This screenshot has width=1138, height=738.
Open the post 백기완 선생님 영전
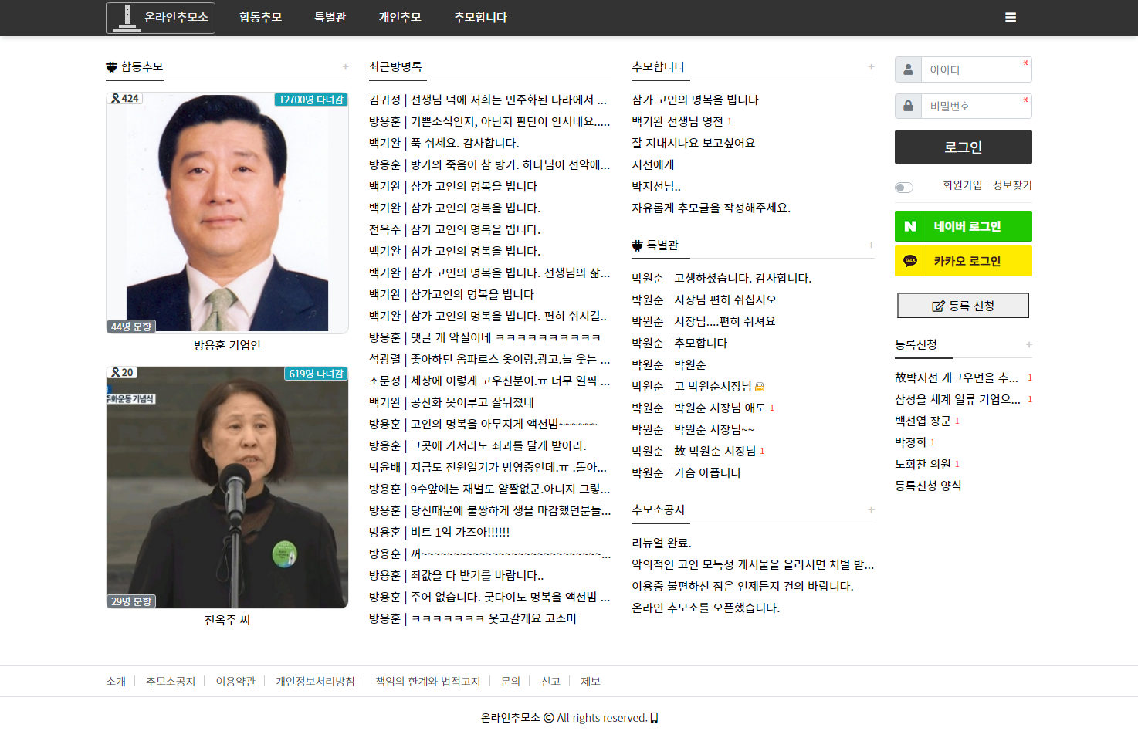(x=677, y=122)
